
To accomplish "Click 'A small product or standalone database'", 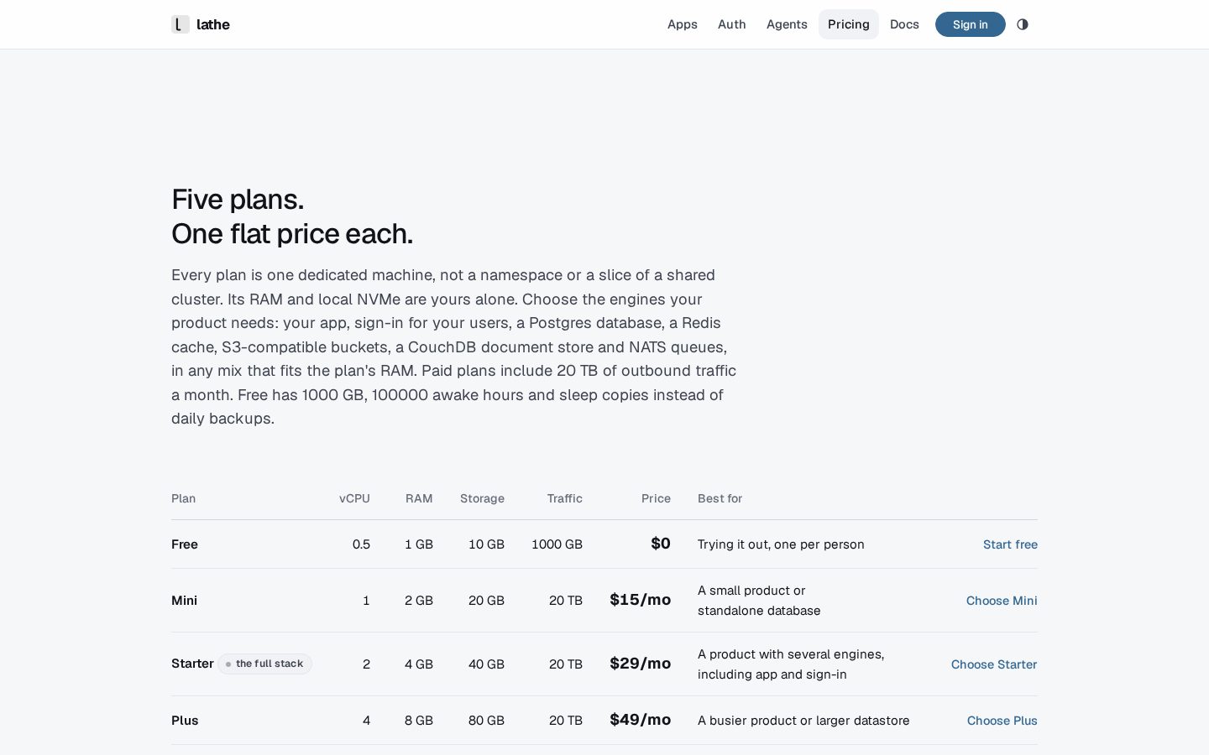I will [759, 601].
